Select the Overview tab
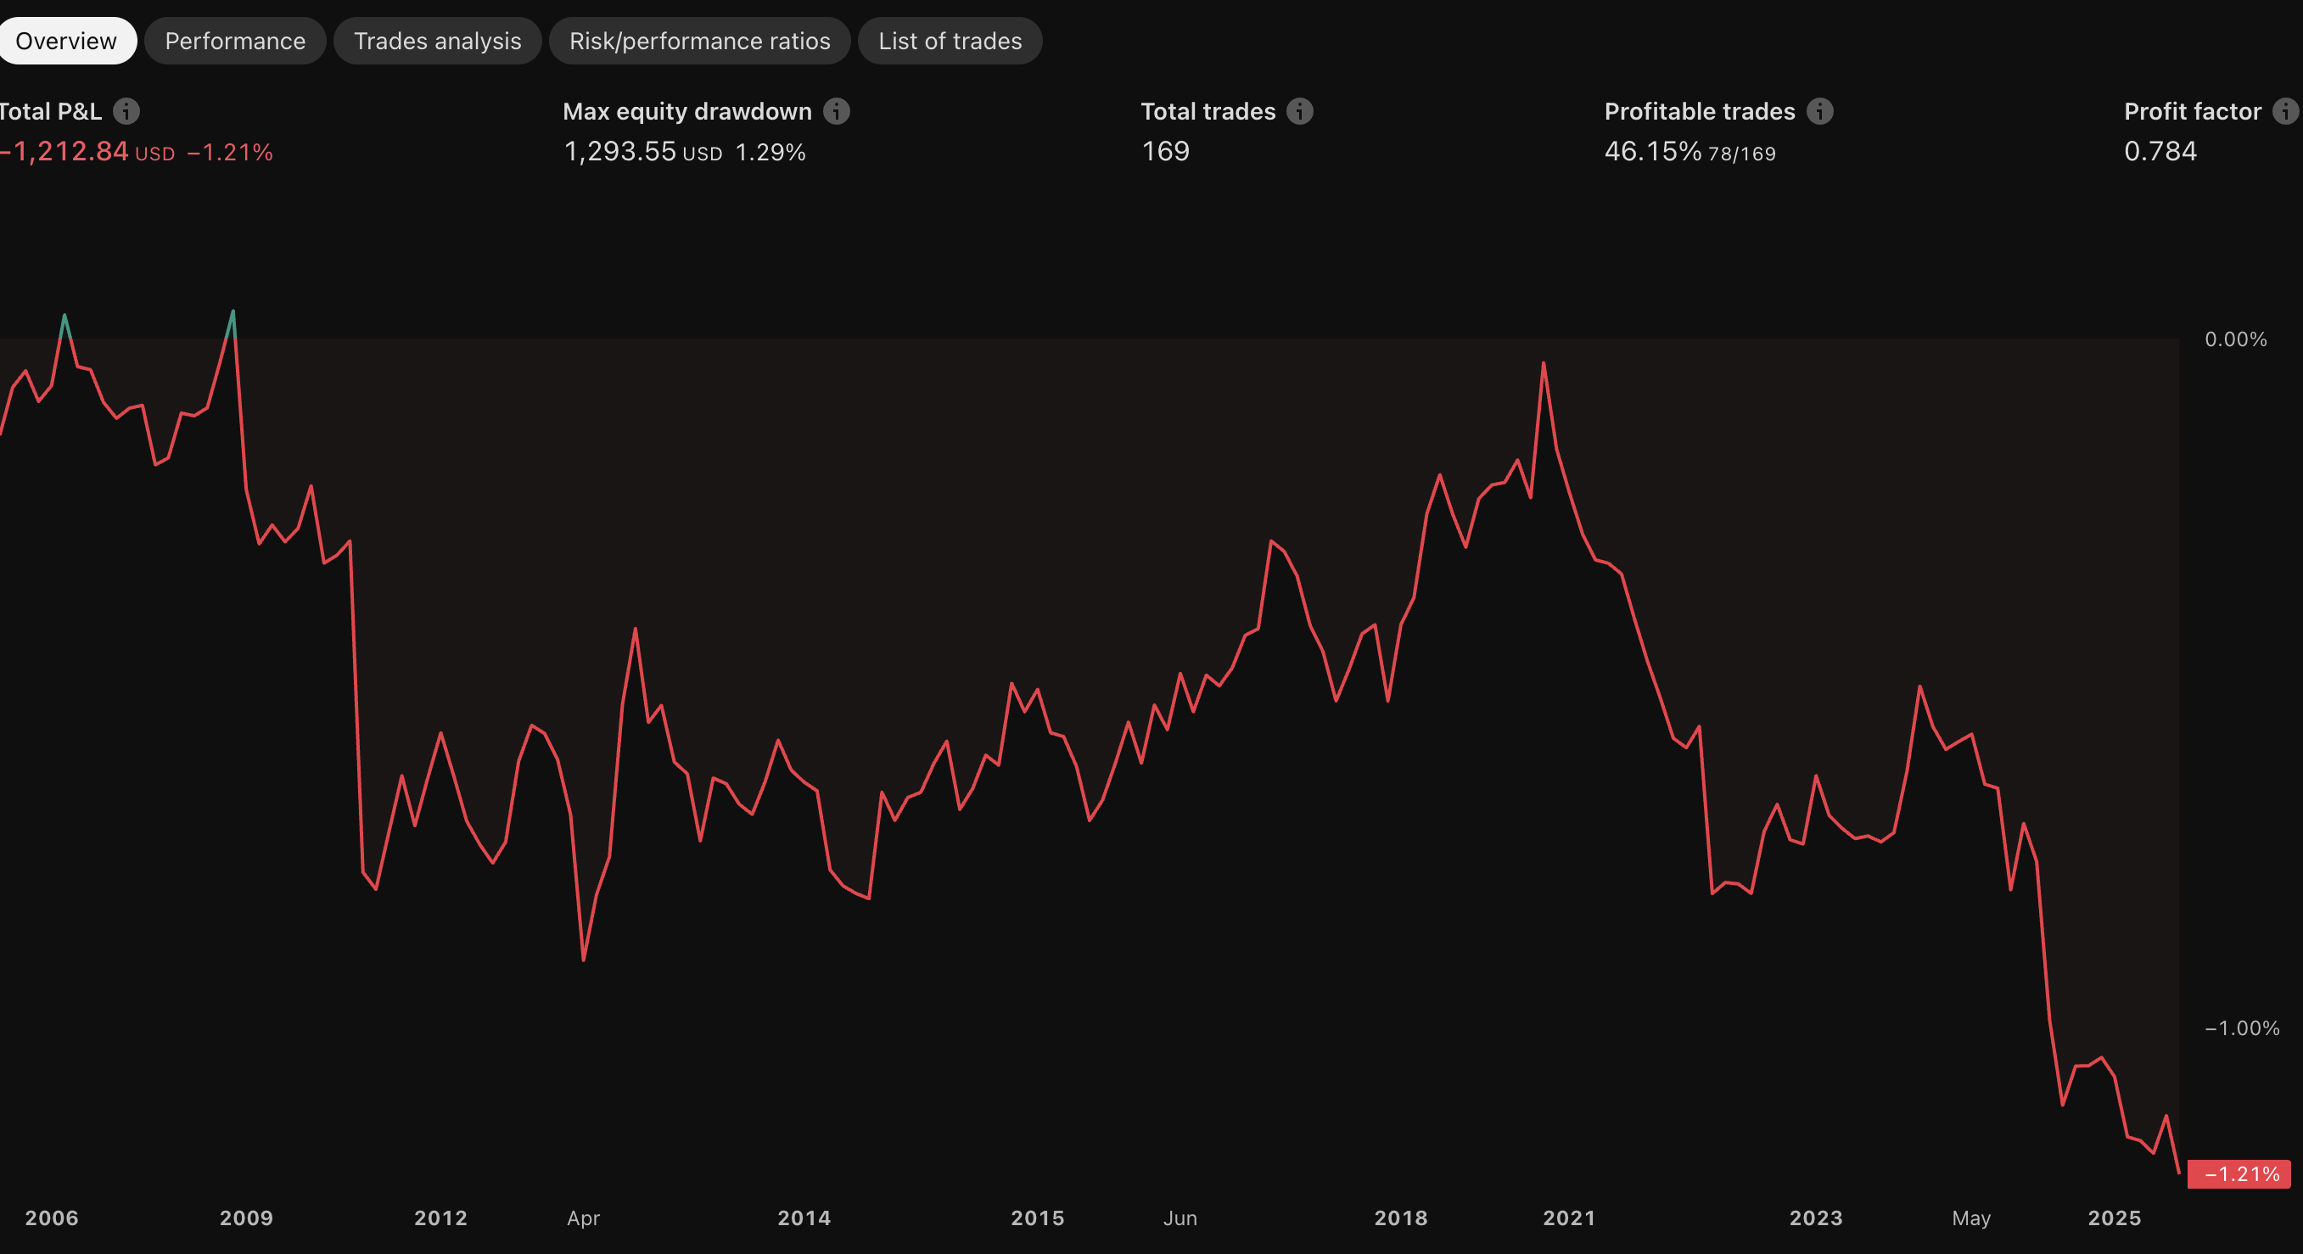 tap(66, 41)
